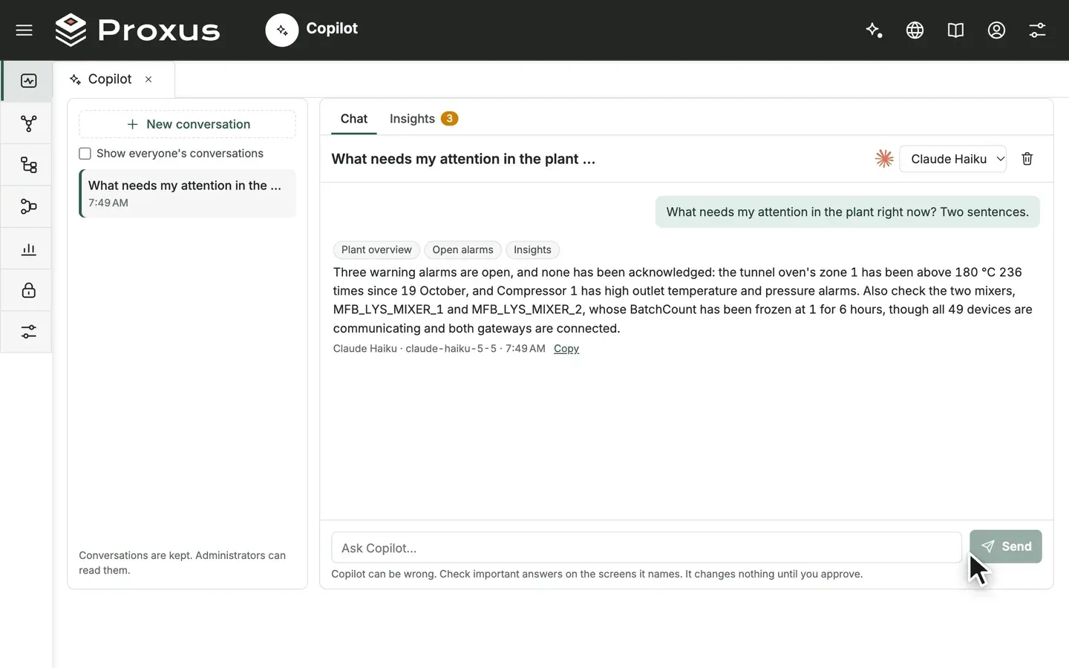This screenshot has width=1069, height=668.
Task: Enable Show everyone's conversations checkbox
Action: [85, 154]
